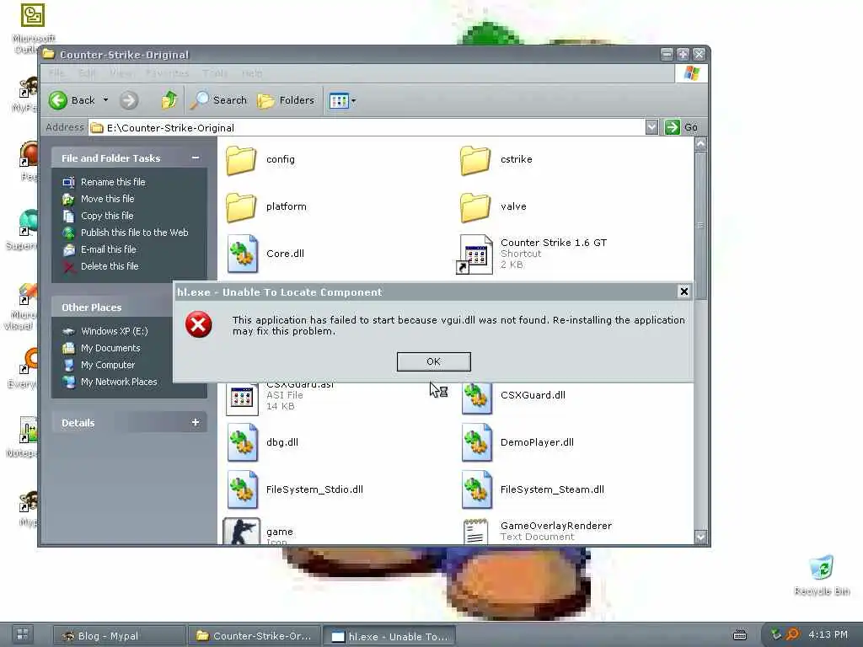Click the Forward navigation arrow
The height and width of the screenshot is (647, 863).
click(x=129, y=100)
